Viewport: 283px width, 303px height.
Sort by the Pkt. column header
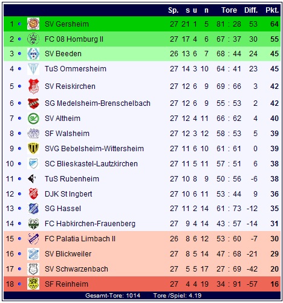[x=272, y=10]
